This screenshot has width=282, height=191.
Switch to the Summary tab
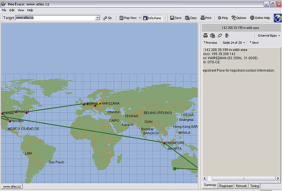pos(210,185)
